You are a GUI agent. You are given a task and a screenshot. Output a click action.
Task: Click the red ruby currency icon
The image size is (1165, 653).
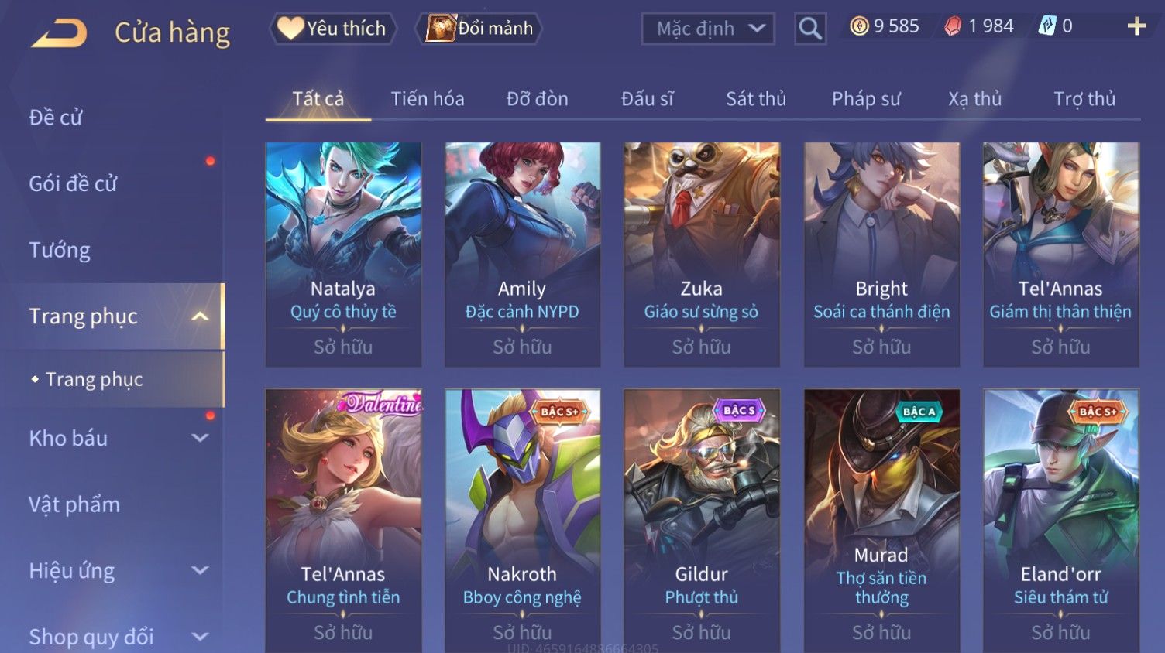(x=953, y=26)
